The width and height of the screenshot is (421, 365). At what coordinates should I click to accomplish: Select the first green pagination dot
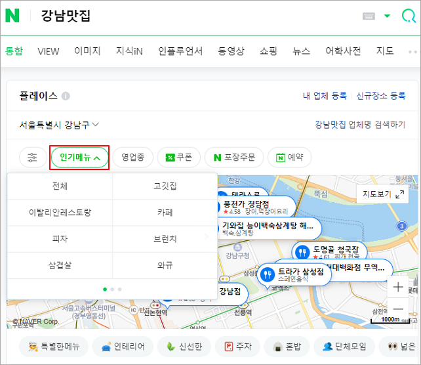click(x=105, y=290)
